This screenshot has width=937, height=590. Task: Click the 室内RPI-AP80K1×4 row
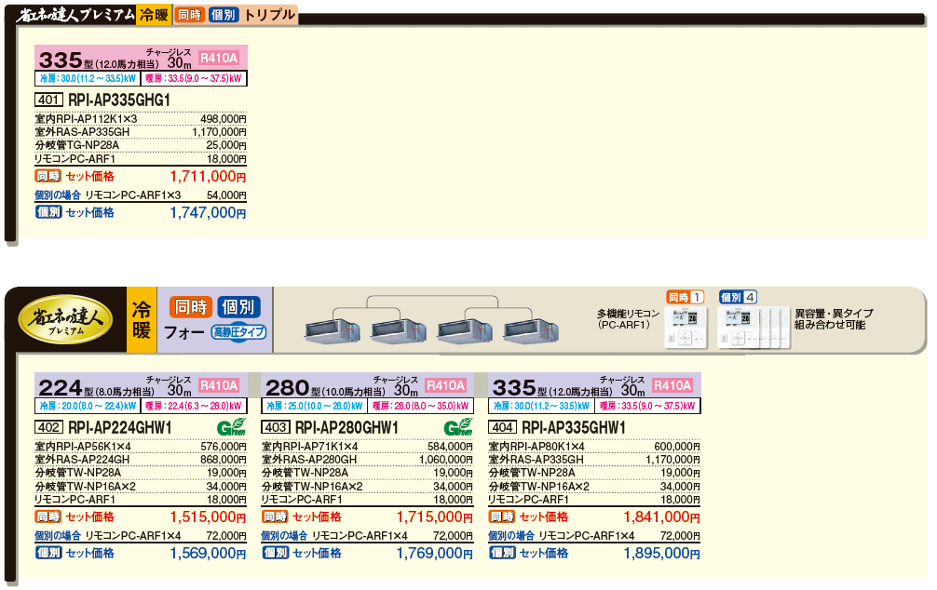pyautogui.click(x=594, y=447)
